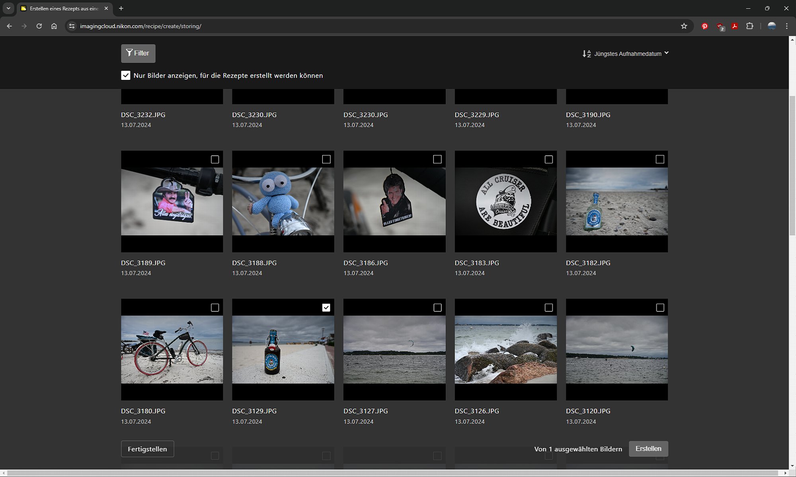The image size is (796, 477).
Task: Open the DSC_3180.JPG bicycle thumbnail
Action: point(172,350)
